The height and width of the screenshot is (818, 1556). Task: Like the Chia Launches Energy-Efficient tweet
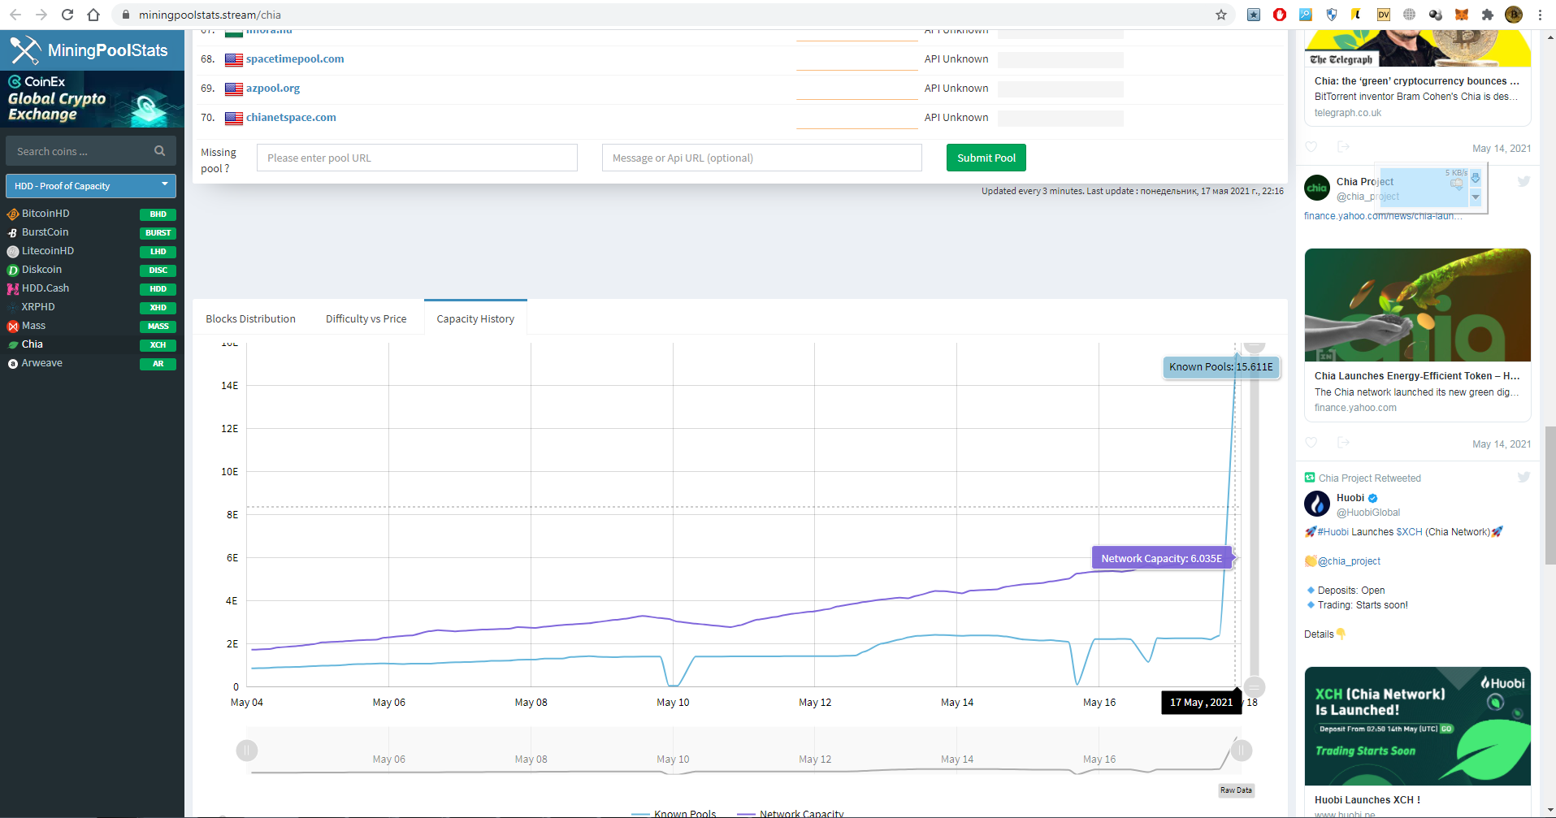click(x=1311, y=443)
